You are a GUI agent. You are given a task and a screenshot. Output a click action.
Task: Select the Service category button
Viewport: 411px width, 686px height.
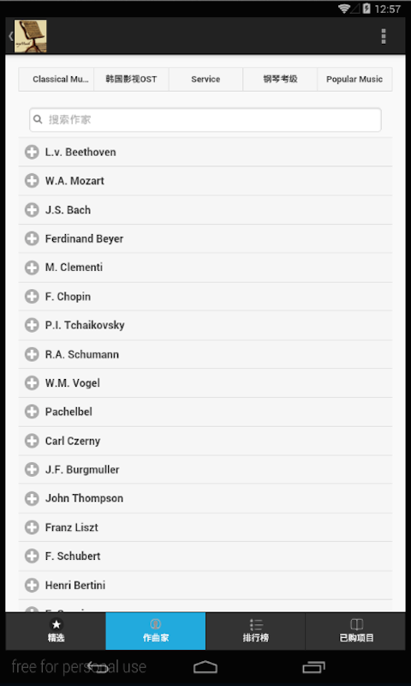coord(205,79)
